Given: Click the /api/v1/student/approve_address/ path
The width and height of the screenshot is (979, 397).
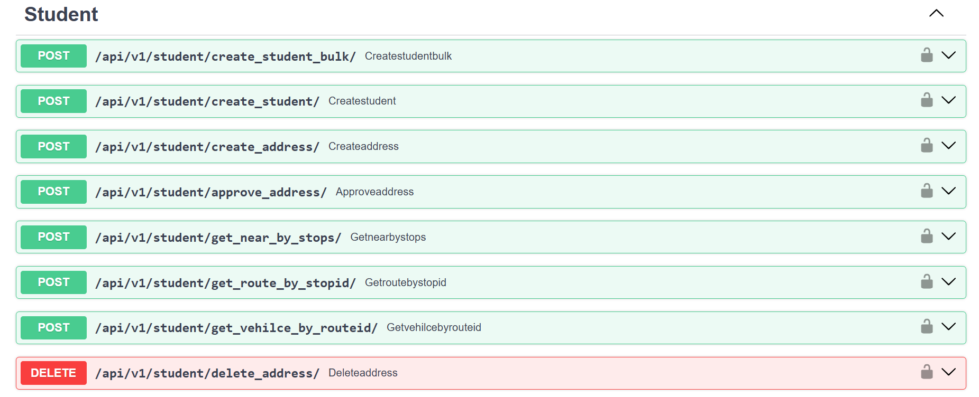Looking at the screenshot, I should click(x=211, y=192).
